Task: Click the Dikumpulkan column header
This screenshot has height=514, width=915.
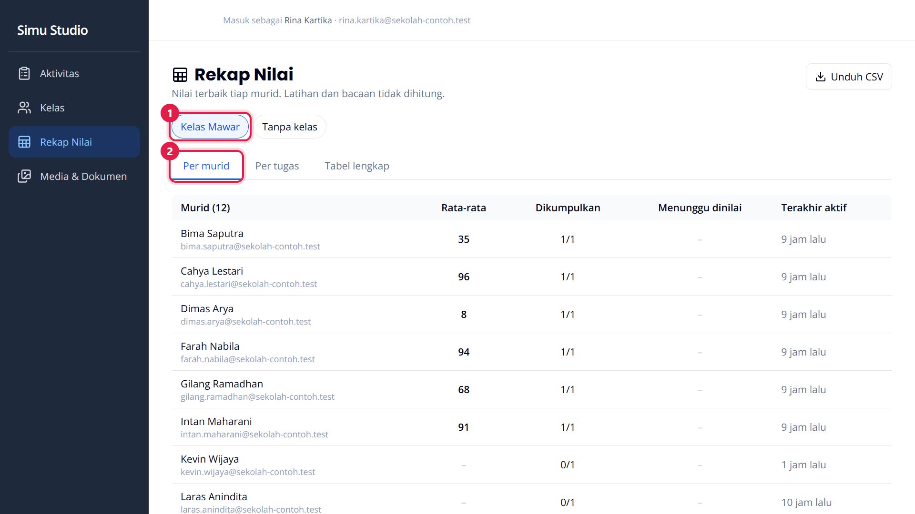Action: coord(568,208)
